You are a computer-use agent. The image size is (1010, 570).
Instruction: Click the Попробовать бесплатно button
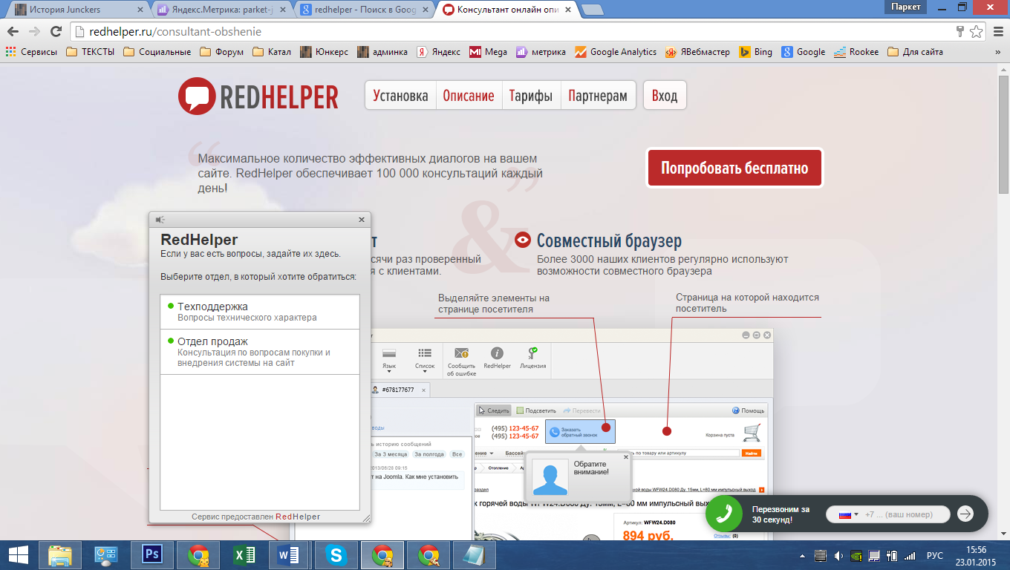pyautogui.click(x=734, y=168)
